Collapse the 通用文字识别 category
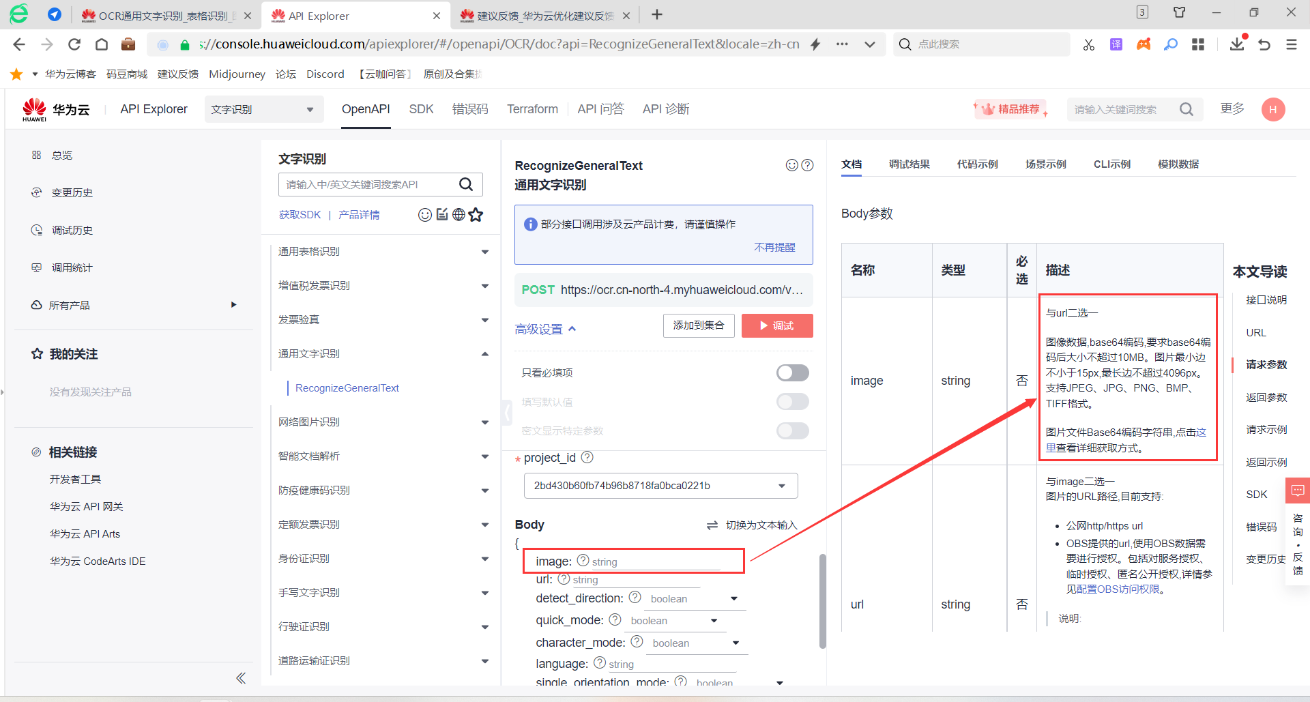This screenshot has width=1310, height=702. [485, 354]
